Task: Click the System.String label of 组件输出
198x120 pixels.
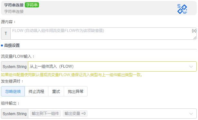Action: [14, 114]
